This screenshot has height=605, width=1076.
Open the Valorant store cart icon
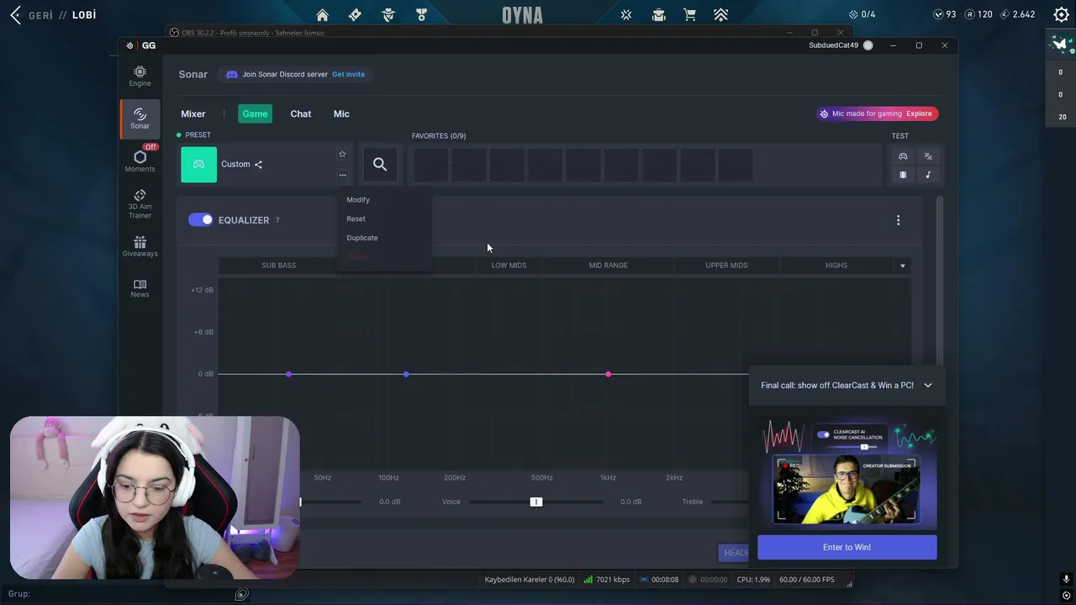(689, 14)
